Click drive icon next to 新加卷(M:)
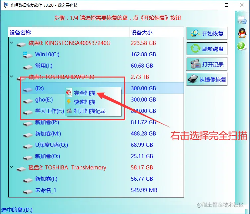 click(x=28, y=135)
